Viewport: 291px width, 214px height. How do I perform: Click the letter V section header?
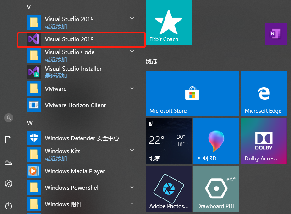(29, 7)
